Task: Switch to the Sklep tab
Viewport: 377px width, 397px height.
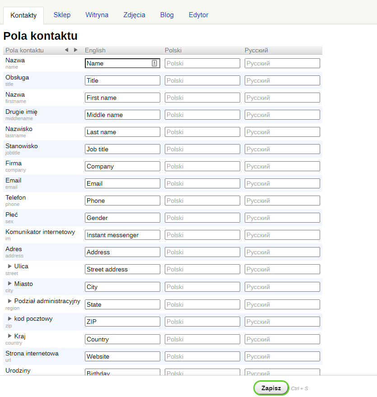Action: [62, 15]
